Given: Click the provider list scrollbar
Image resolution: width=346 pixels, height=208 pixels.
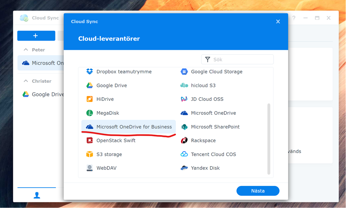Looking at the screenshot, I should [269, 139].
